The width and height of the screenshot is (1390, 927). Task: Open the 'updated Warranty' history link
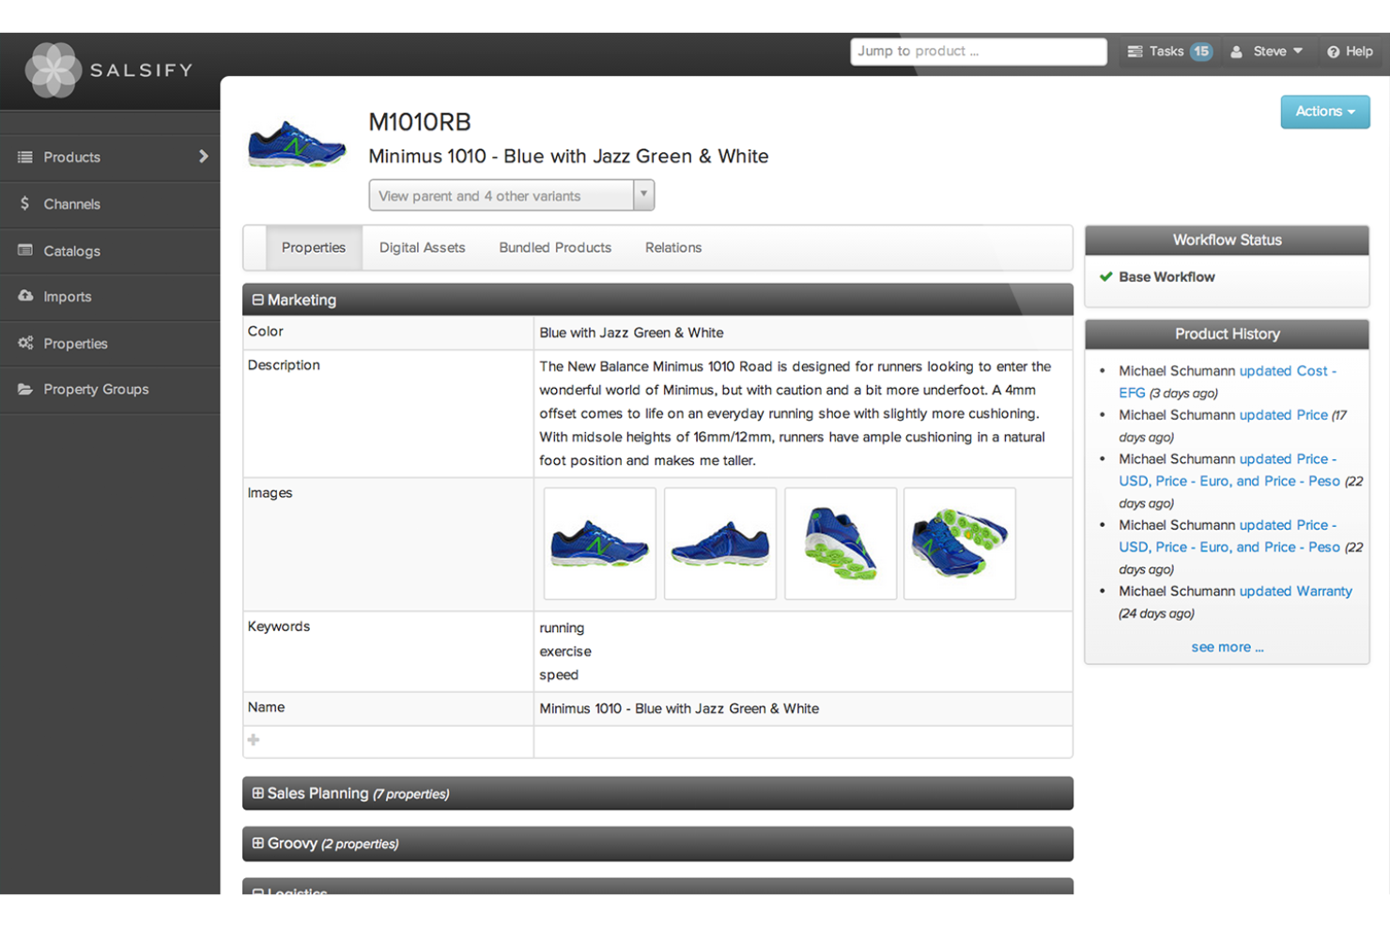coord(1296,592)
